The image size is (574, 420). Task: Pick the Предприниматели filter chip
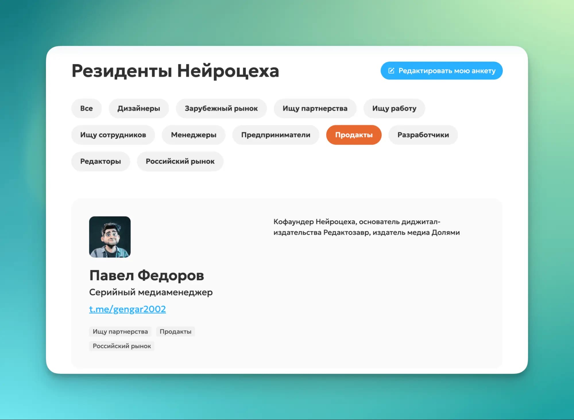[x=276, y=135]
